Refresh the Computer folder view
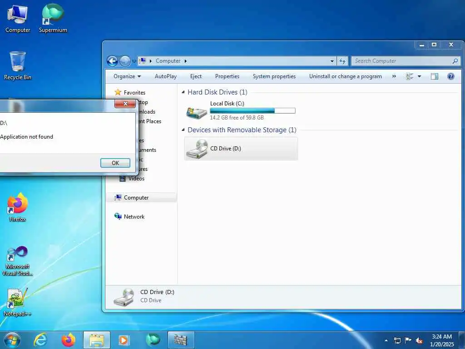The image size is (465, 349). click(x=342, y=61)
